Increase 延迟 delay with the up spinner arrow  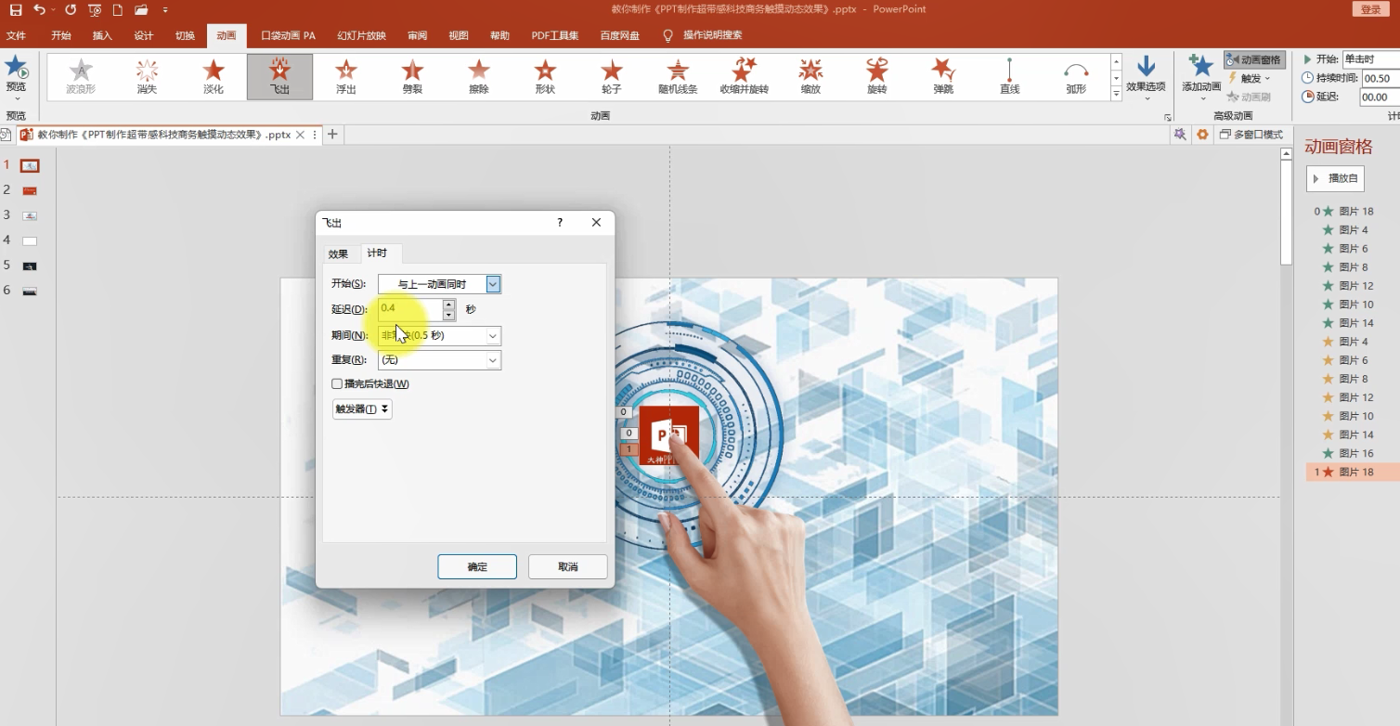449,304
